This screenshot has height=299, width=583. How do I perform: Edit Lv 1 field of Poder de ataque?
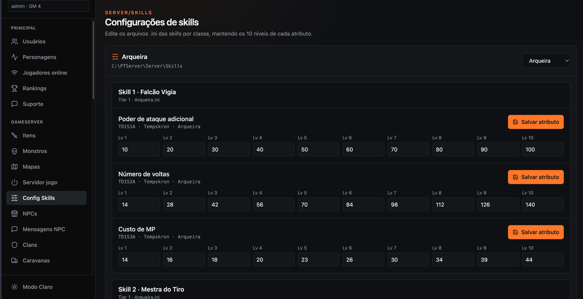[x=139, y=149]
